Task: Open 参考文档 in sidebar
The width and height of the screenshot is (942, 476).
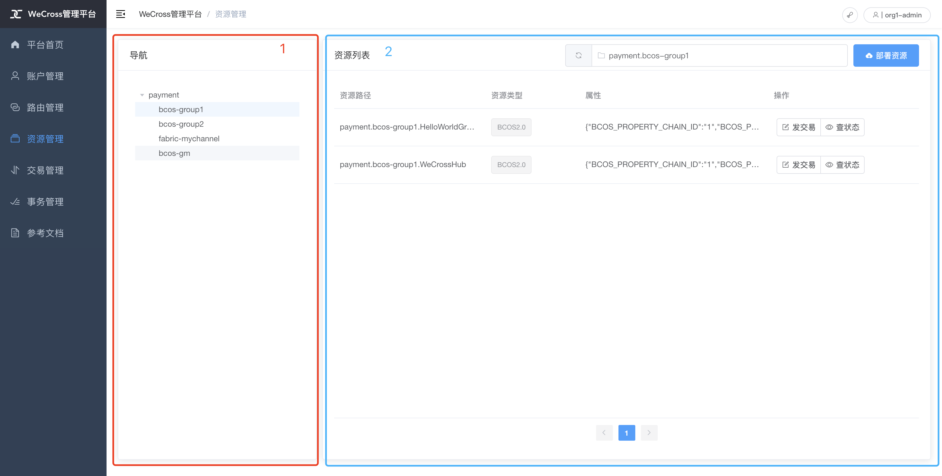Action: click(53, 233)
